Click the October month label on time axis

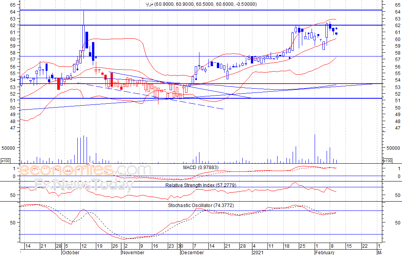(71, 252)
